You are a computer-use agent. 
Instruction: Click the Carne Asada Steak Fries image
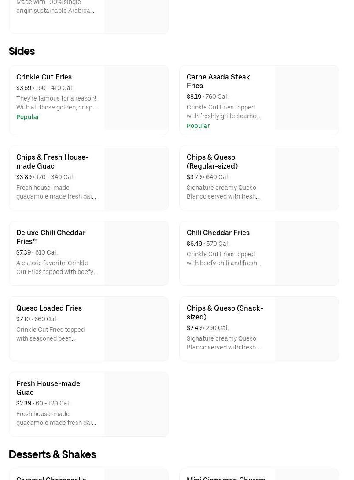(307, 98)
